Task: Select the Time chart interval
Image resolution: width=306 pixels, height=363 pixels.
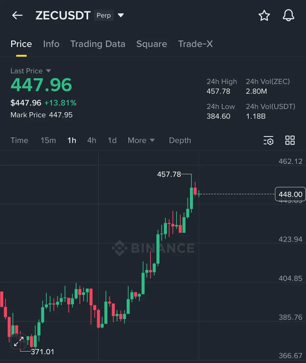Action: point(19,140)
